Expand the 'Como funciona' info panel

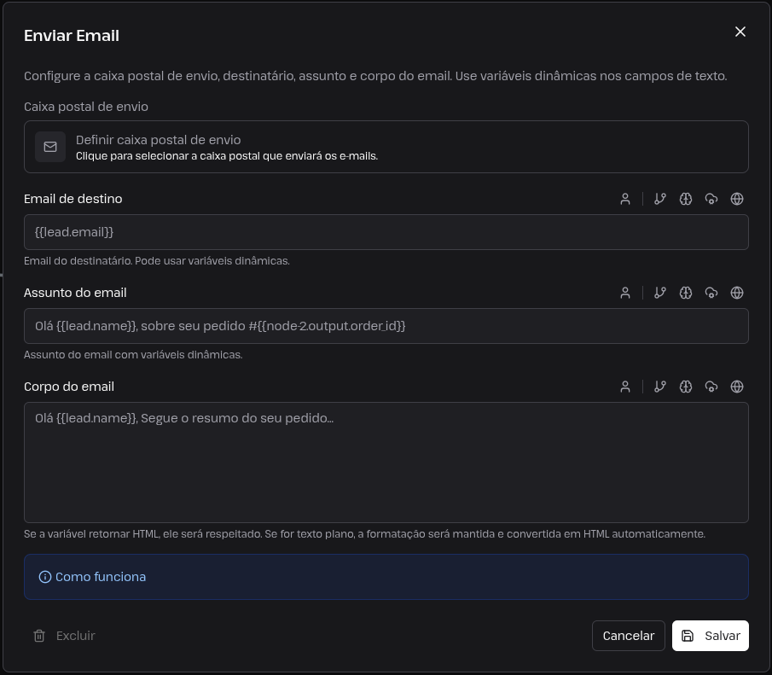[x=386, y=577]
